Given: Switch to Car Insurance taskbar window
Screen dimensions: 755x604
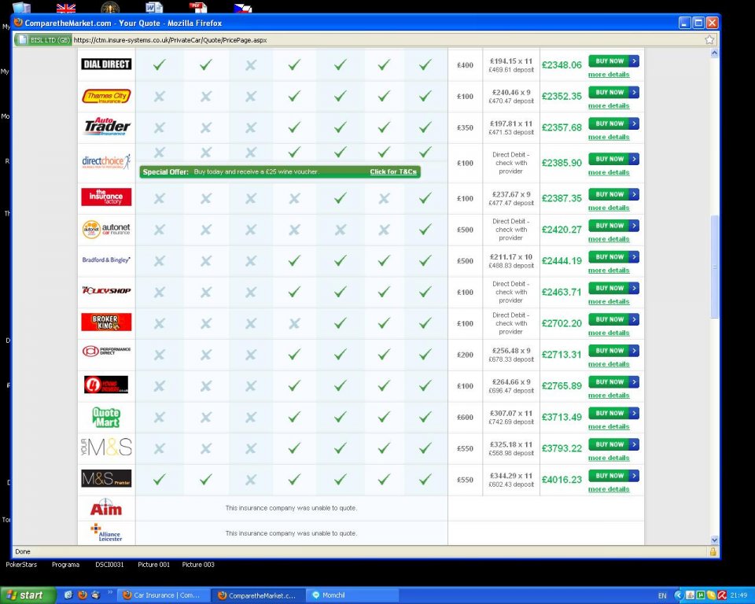Looking at the screenshot, I should pyautogui.click(x=162, y=595).
